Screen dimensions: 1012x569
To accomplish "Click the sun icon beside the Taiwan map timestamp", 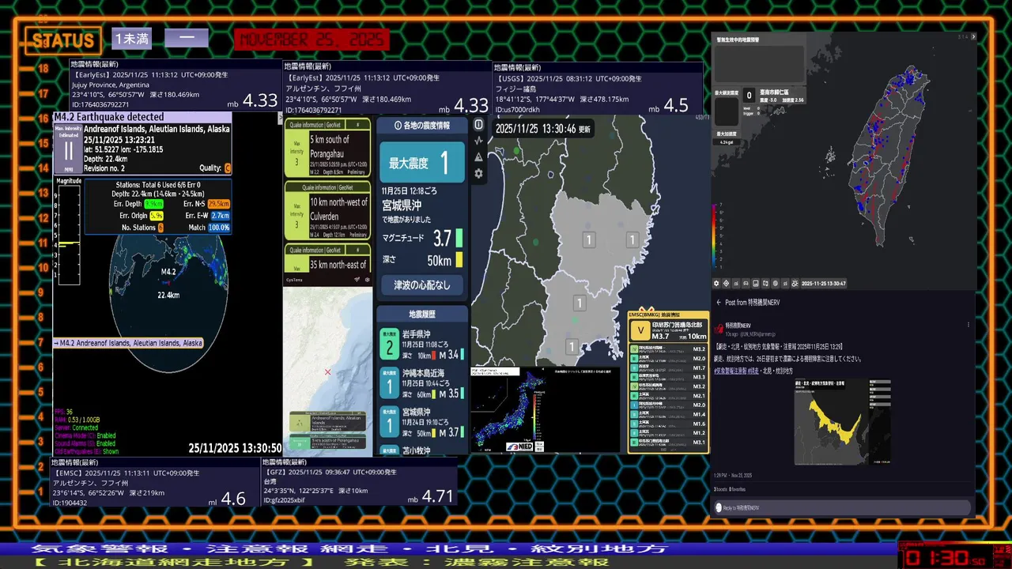I will point(795,284).
